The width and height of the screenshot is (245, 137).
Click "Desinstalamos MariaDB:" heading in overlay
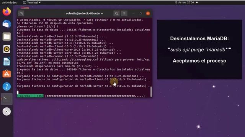199,38
